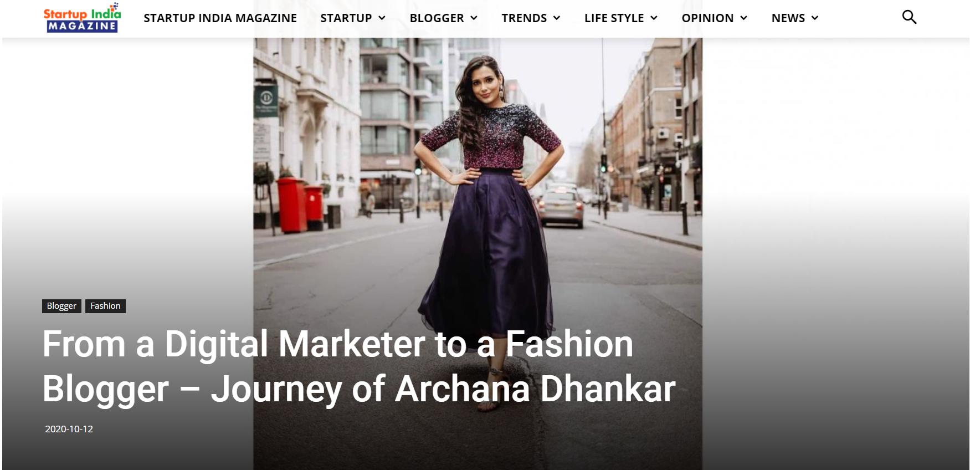Expand the News chevron arrow
970x470 pixels.
tap(814, 18)
